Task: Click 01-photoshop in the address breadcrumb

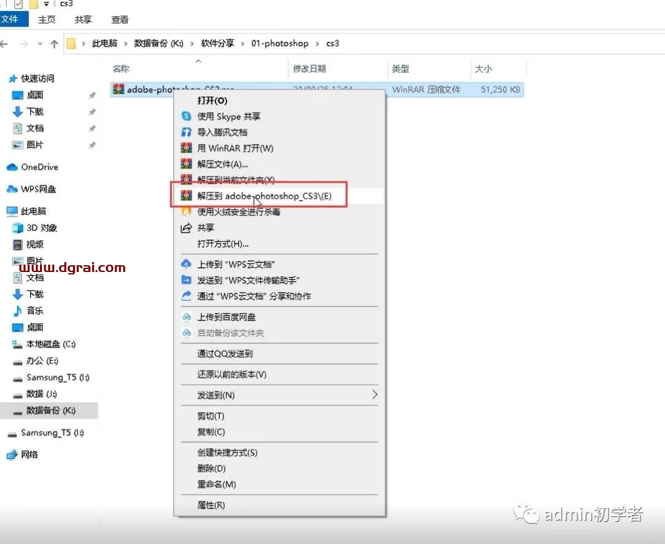Action: (x=280, y=43)
